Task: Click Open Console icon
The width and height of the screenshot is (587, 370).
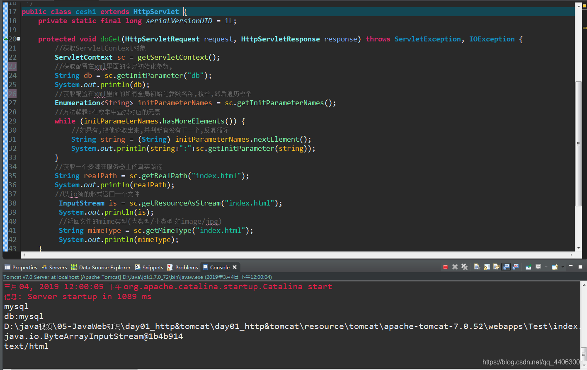Action: pyautogui.click(x=555, y=267)
